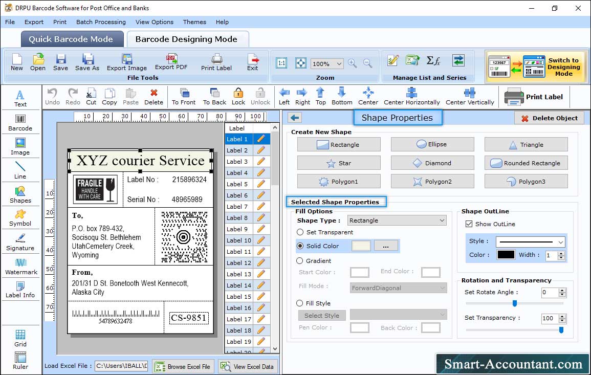Click Print Label in File Tools
Image resolution: width=591 pixels, height=375 pixels.
click(216, 62)
